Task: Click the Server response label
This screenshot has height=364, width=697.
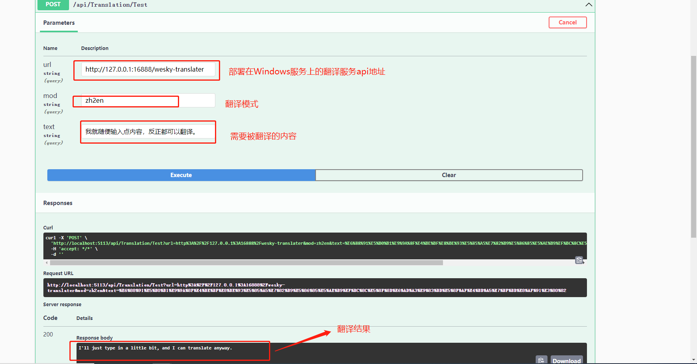Action: click(62, 304)
